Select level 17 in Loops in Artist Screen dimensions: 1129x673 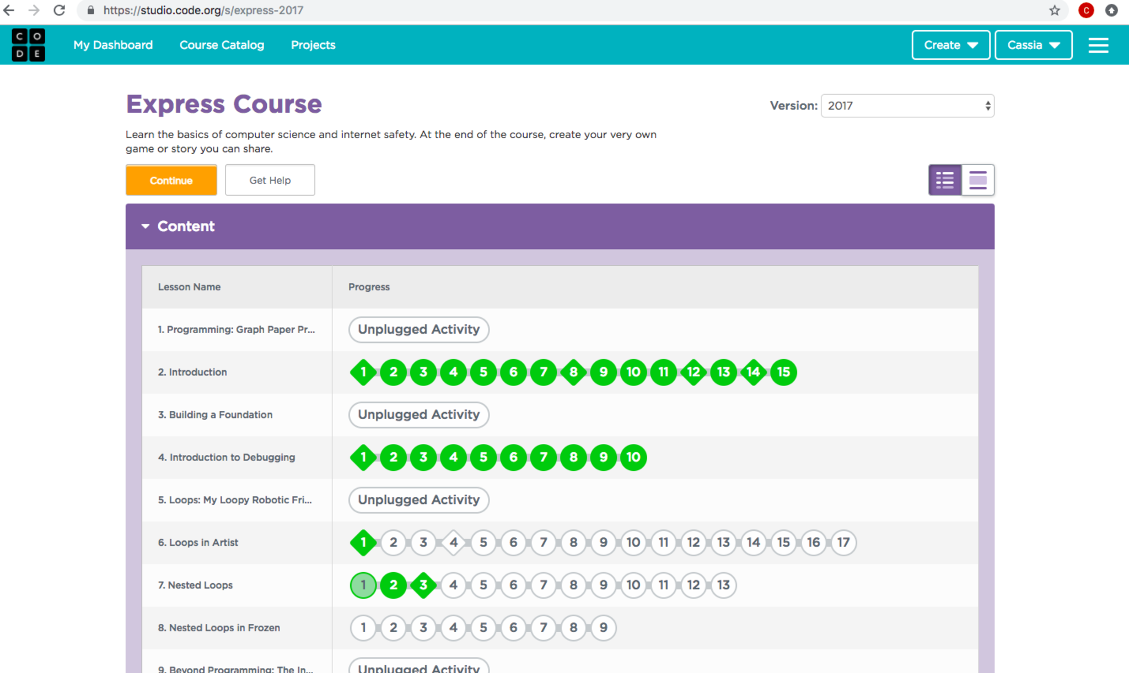(843, 542)
